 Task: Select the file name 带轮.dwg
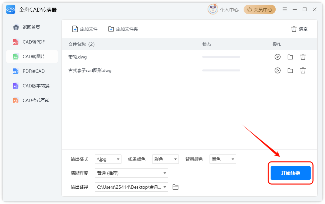(77, 57)
